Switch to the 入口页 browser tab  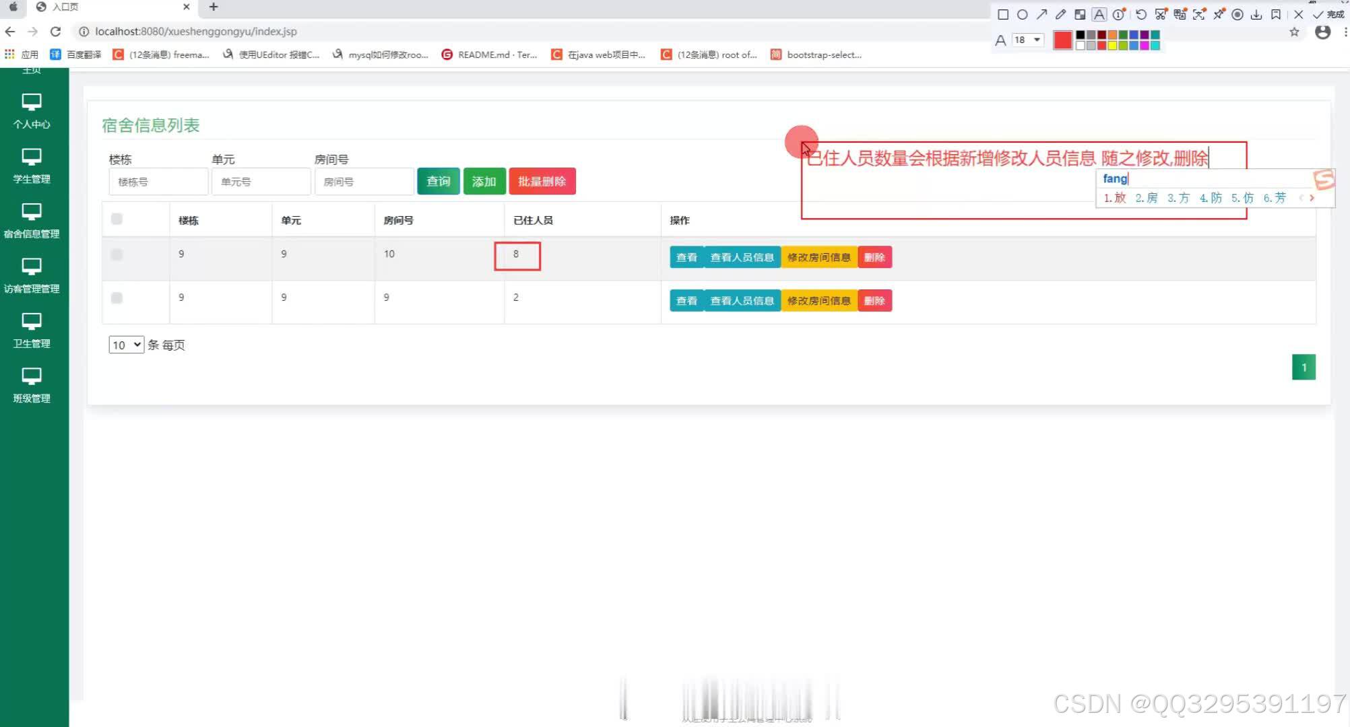[111, 7]
